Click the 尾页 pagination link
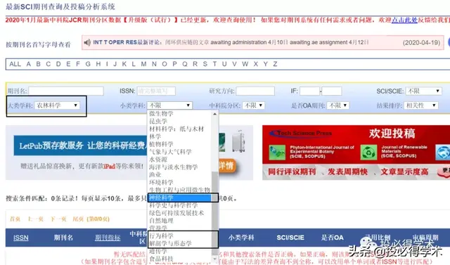450x265 pixels. [x=78, y=219]
